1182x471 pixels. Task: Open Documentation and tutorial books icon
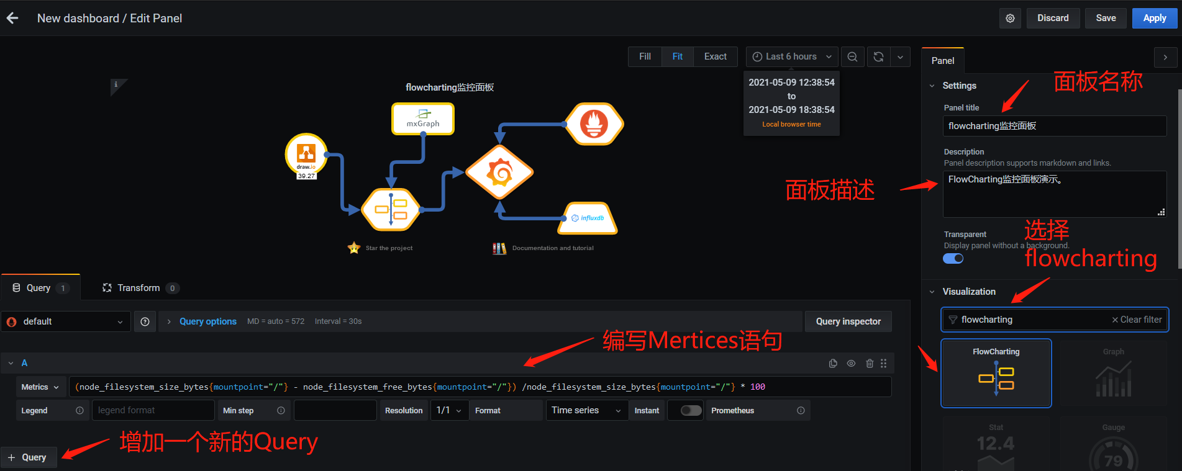click(x=499, y=248)
